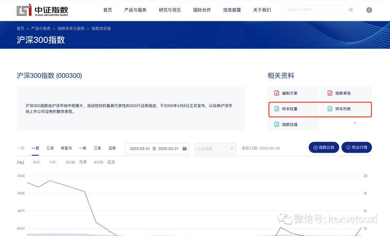Image resolution: width=390 pixels, height=236 pixels.
Task: Select the 一年 time range tab
Action: coord(83,148)
